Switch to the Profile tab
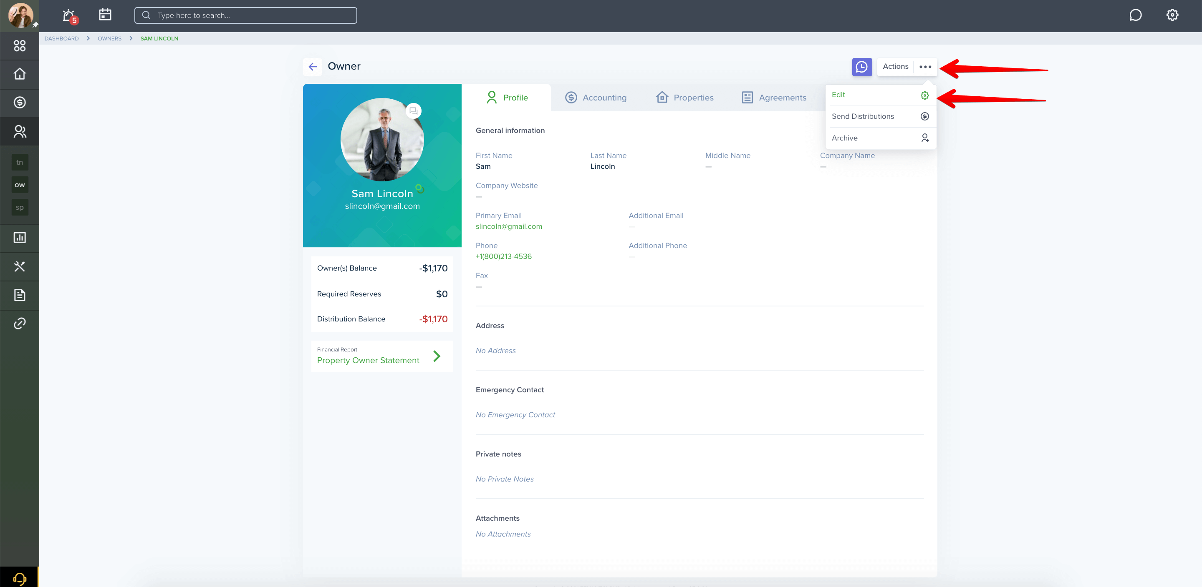The image size is (1202, 587). coord(506,98)
